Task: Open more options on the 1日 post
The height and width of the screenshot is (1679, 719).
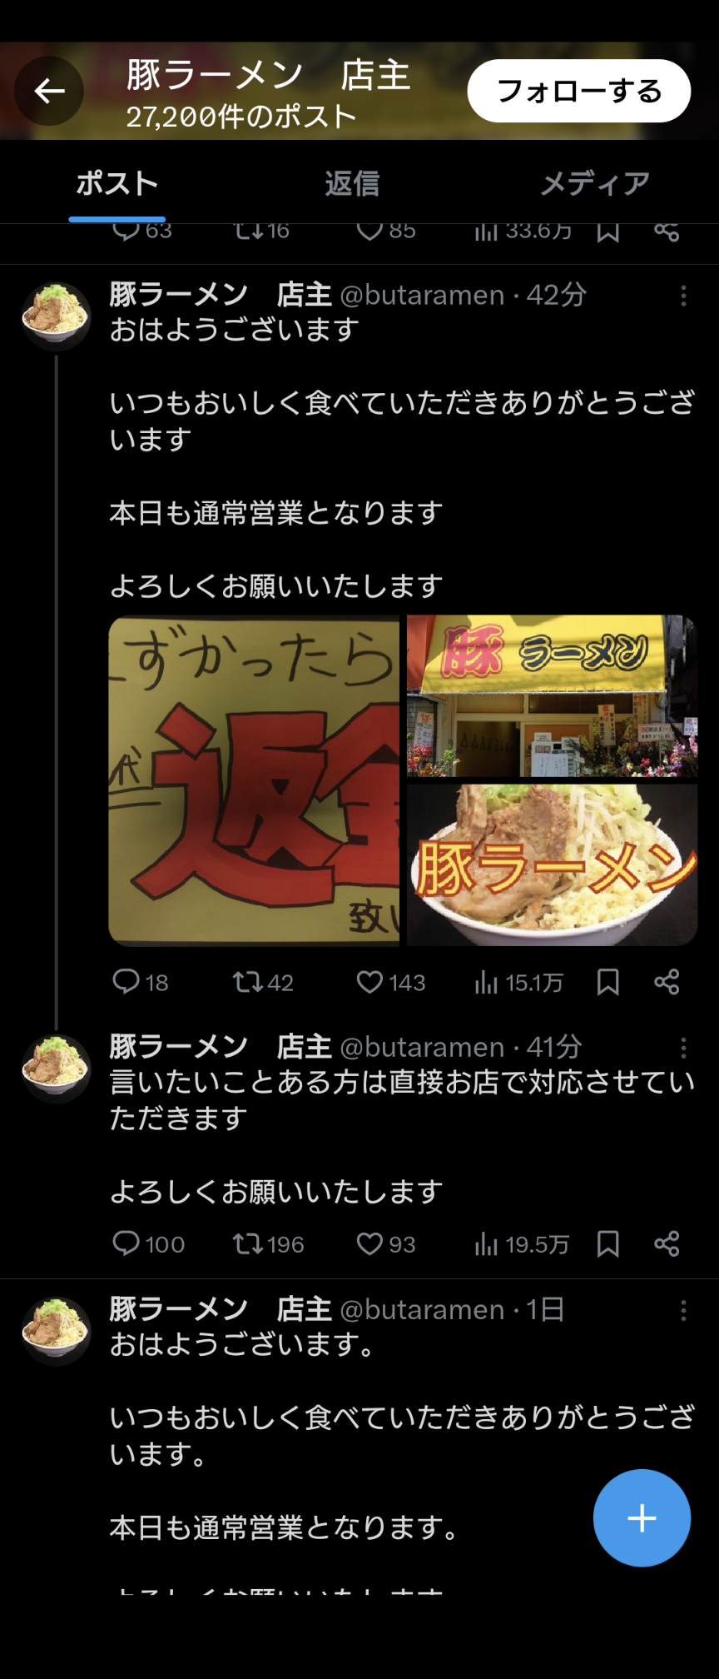Action: coord(683,1310)
